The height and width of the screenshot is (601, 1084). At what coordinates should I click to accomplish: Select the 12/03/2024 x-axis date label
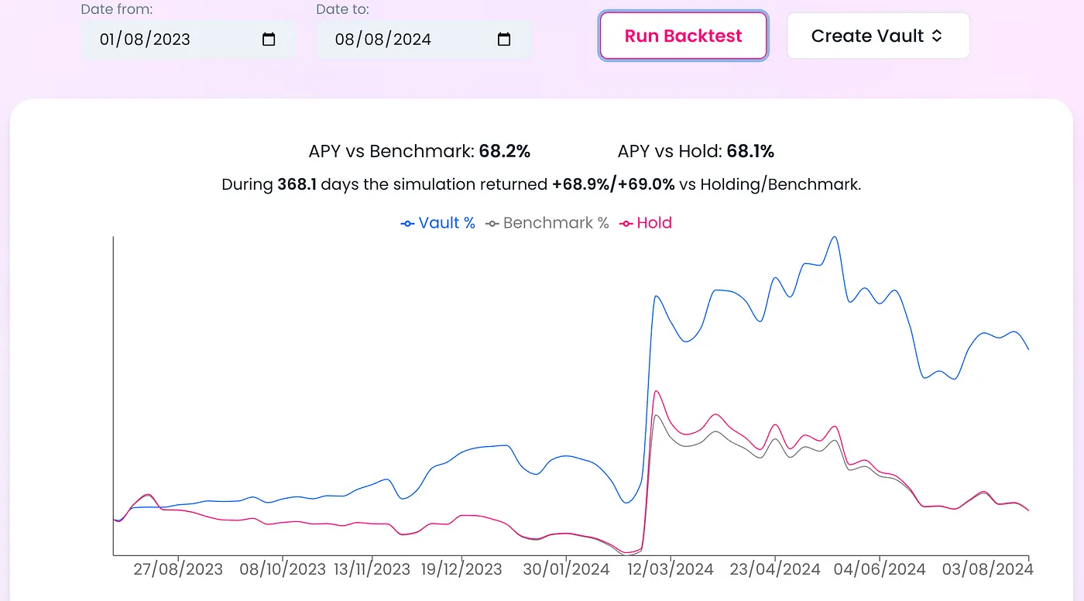[669, 569]
